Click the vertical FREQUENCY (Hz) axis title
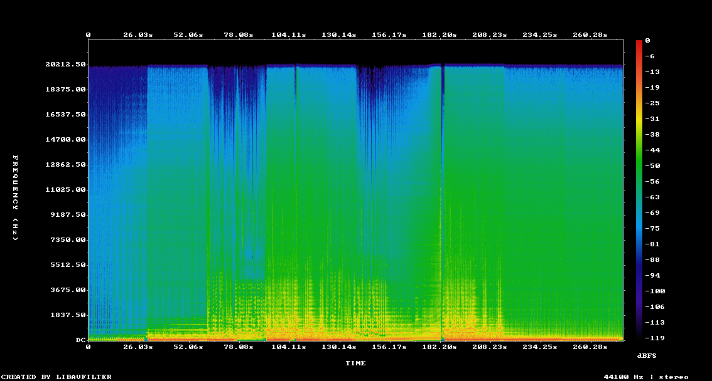The image size is (712, 381). pyautogui.click(x=16, y=197)
